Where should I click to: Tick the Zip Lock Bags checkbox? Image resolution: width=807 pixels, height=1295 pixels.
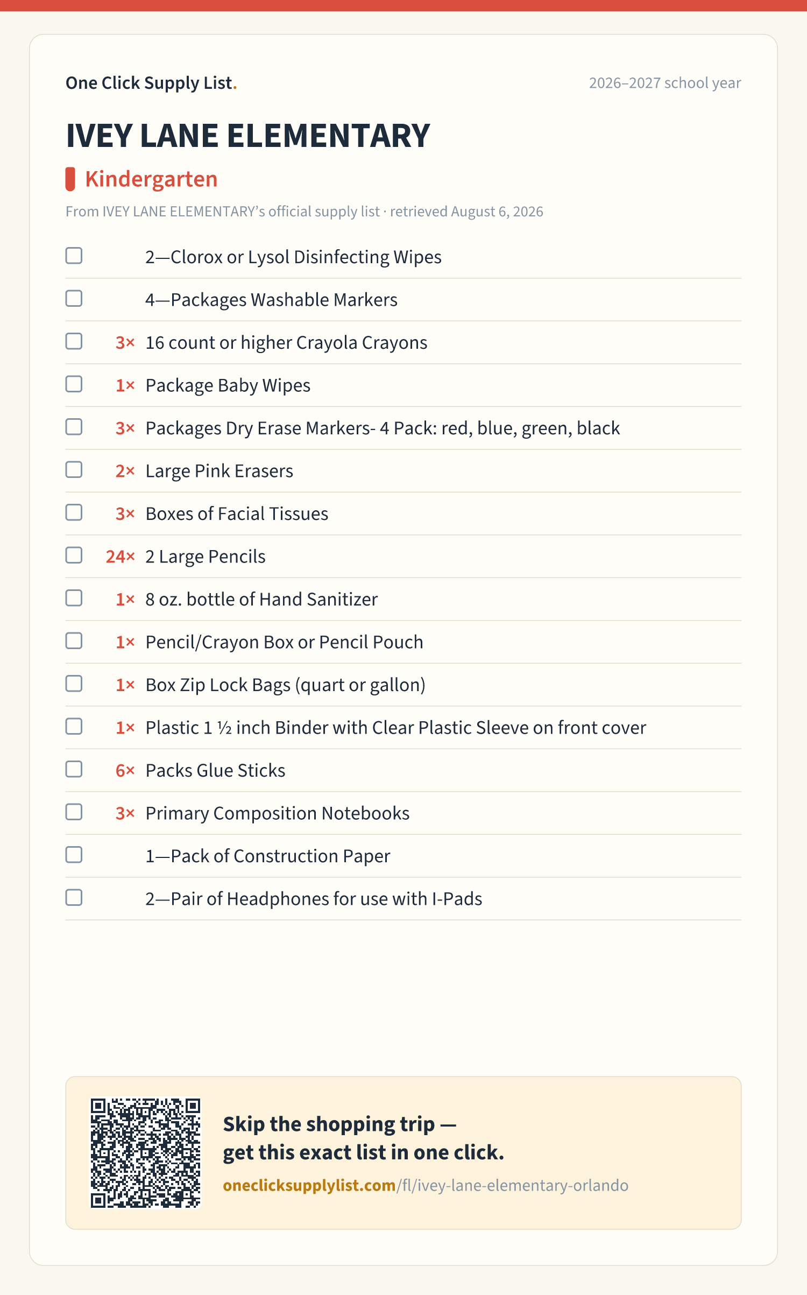click(x=74, y=684)
